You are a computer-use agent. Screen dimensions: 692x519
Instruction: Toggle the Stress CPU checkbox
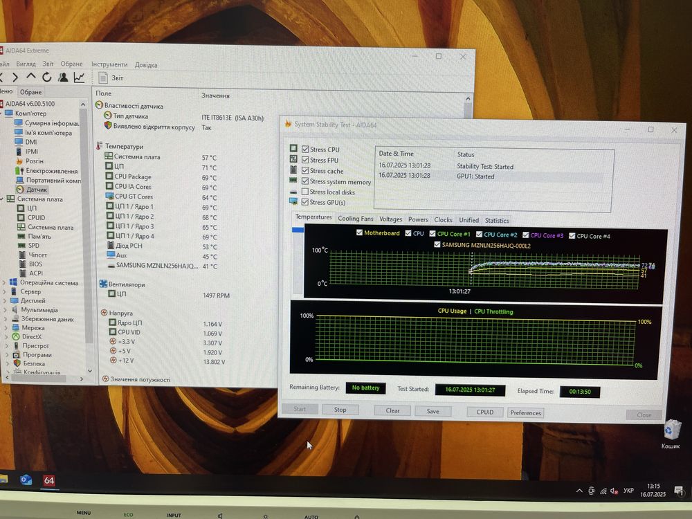(x=305, y=149)
